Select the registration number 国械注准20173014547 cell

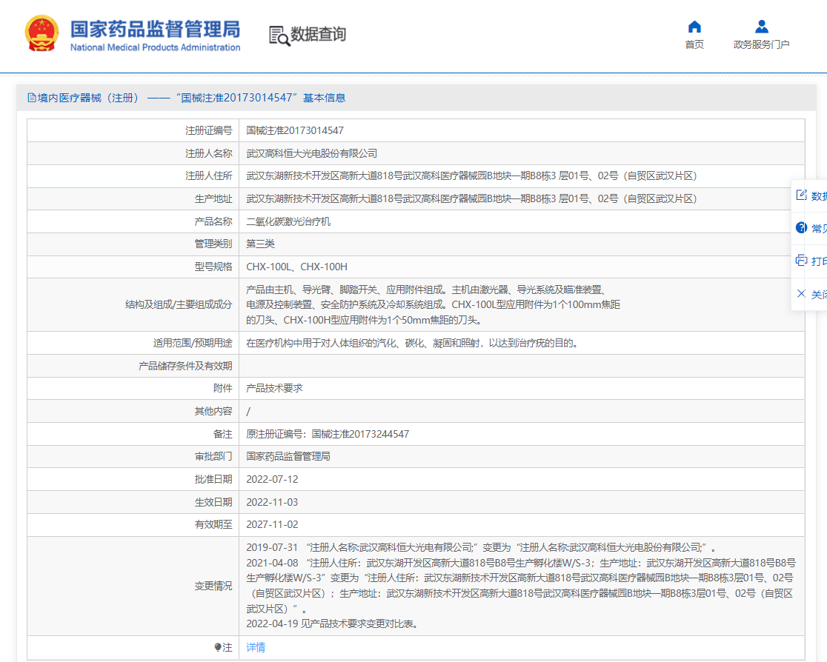pos(295,131)
